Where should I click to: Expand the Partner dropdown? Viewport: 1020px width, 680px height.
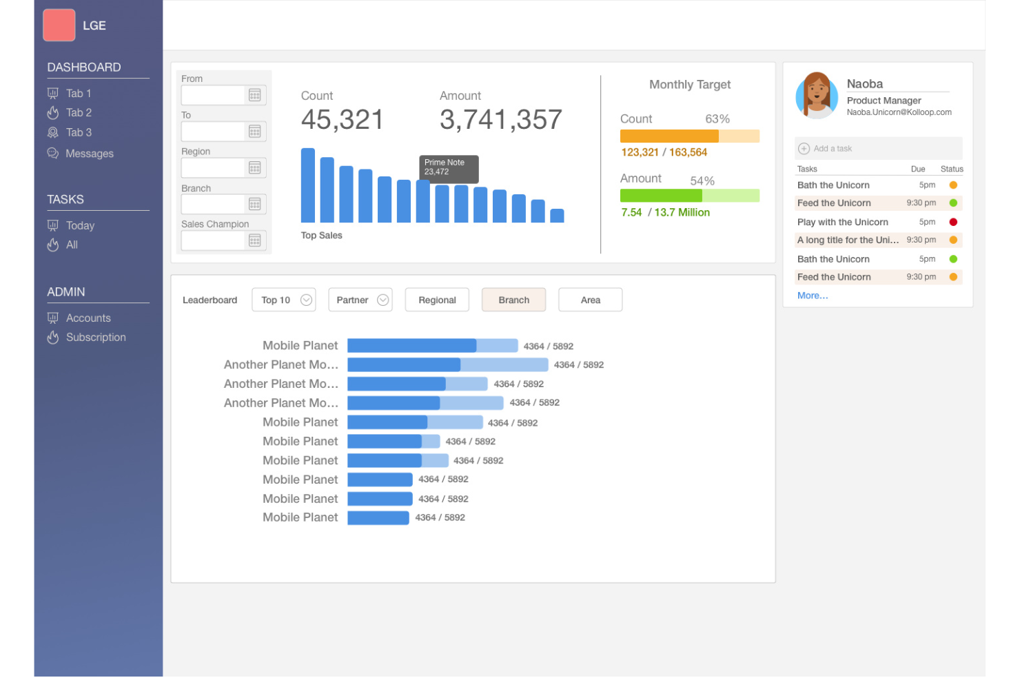tap(360, 300)
